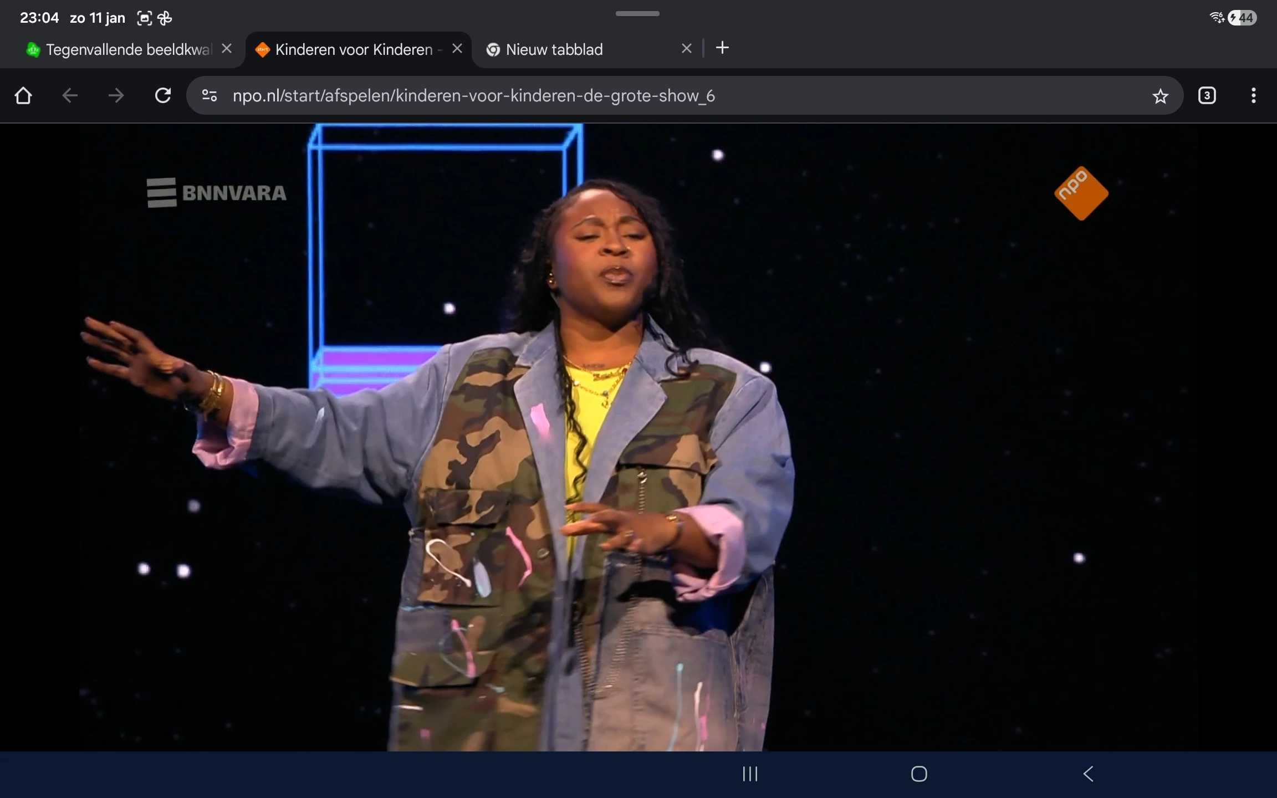Screen dimensions: 1277x798
Task: Open tab switcher showing 3 tabs
Action: 1207,96
